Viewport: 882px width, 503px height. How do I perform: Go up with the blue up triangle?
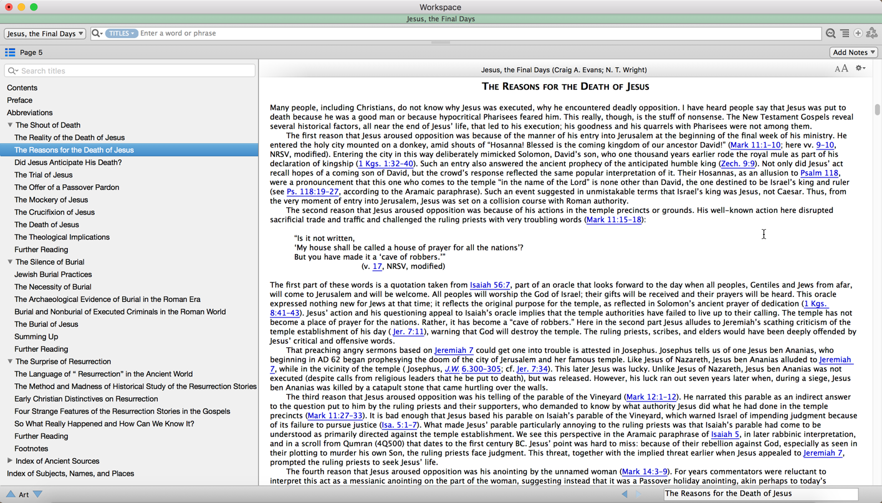(x=11, y=494)
